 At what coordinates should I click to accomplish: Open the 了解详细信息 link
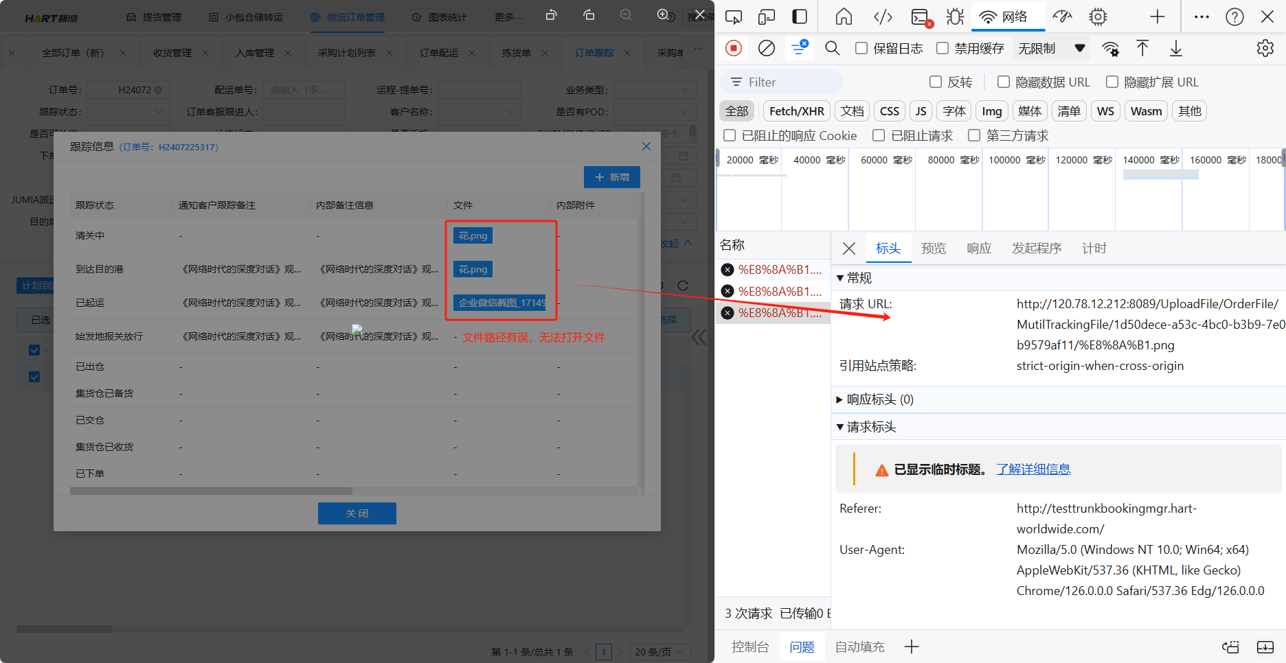tap(1033, 469)
